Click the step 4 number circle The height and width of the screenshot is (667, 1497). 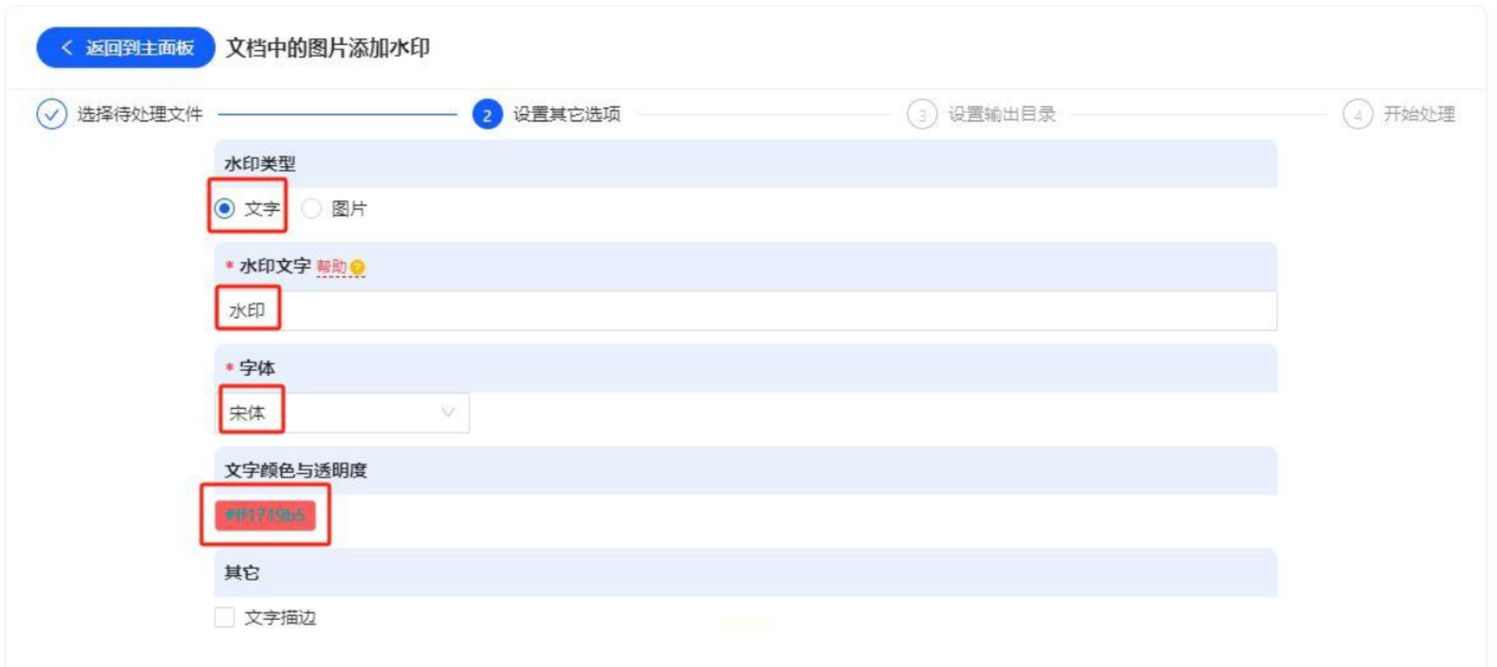pyautogui.click(x=1357, y=114)
